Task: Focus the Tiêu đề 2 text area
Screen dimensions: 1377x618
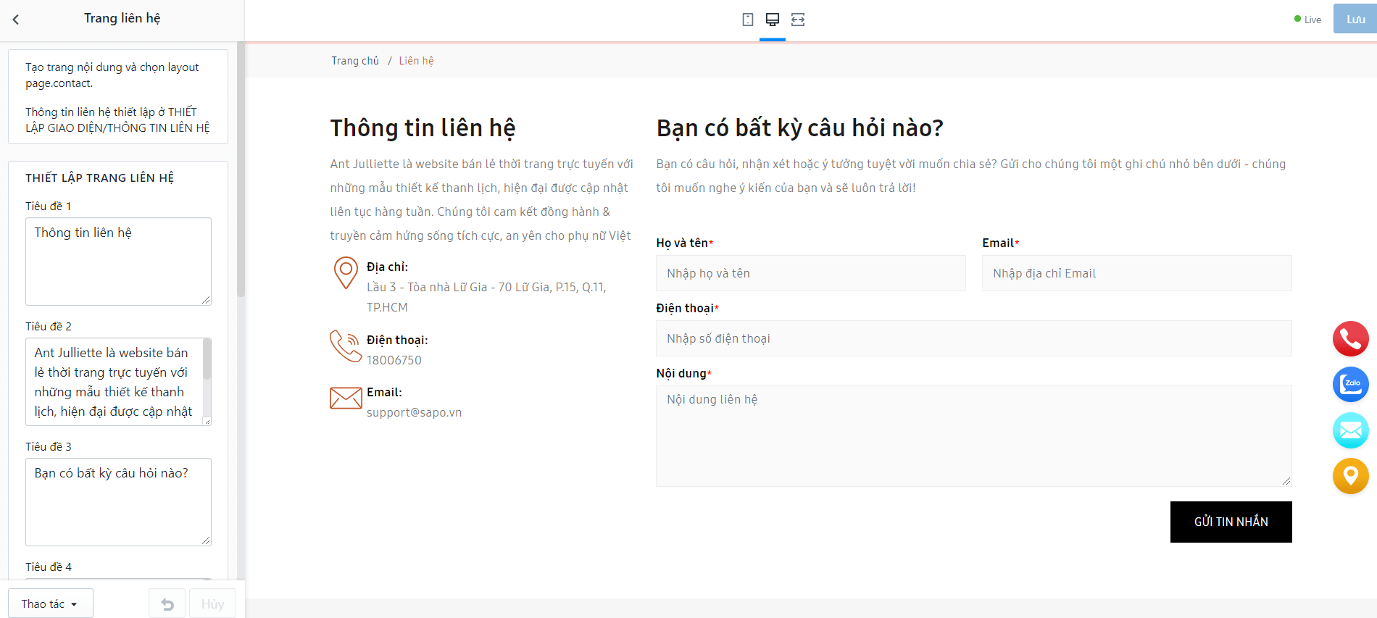Action: coord(118,382)
